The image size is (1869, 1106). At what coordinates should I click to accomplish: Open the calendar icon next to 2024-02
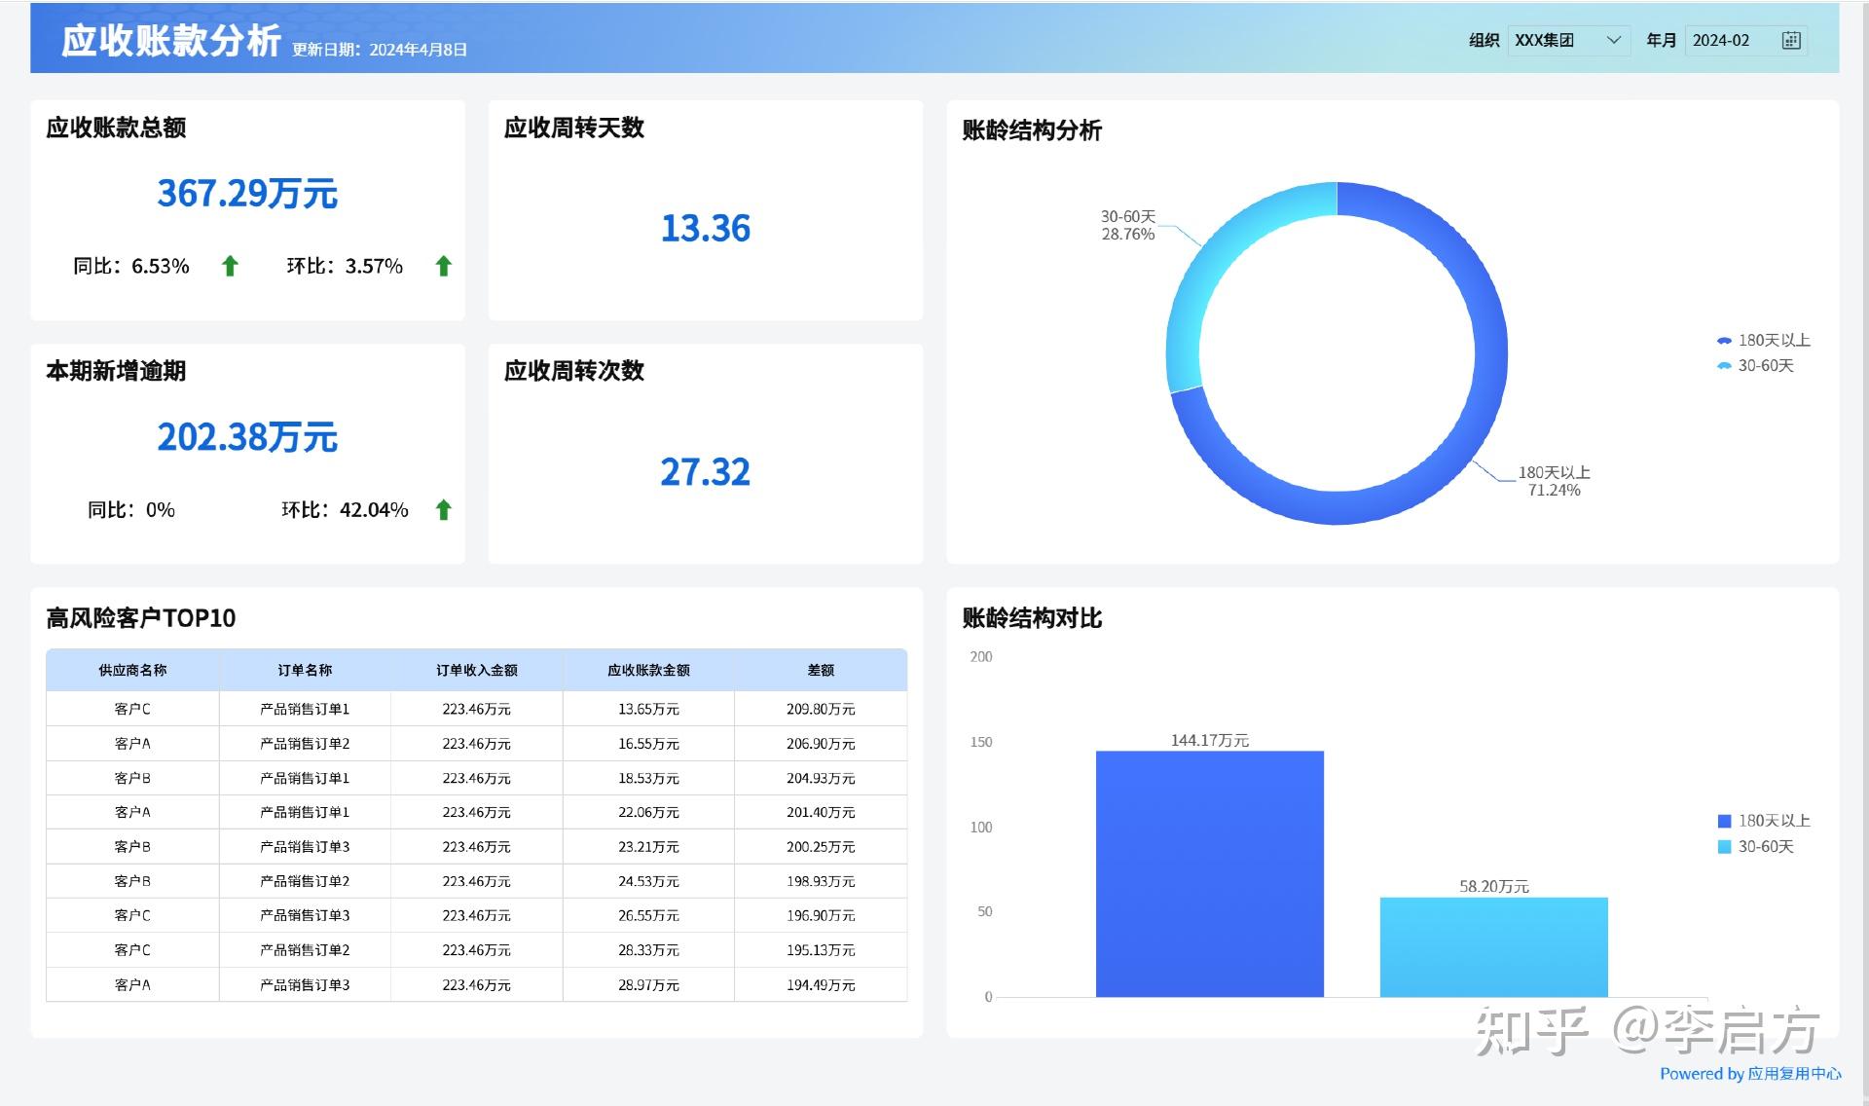point(1792,40)
